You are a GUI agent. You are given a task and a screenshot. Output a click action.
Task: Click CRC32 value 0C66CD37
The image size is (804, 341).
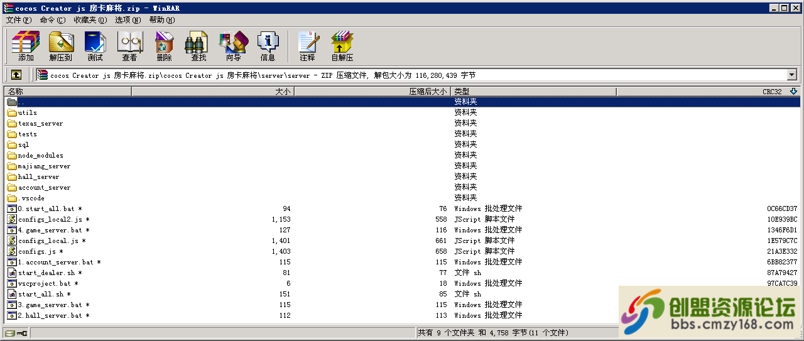(782, 208)
